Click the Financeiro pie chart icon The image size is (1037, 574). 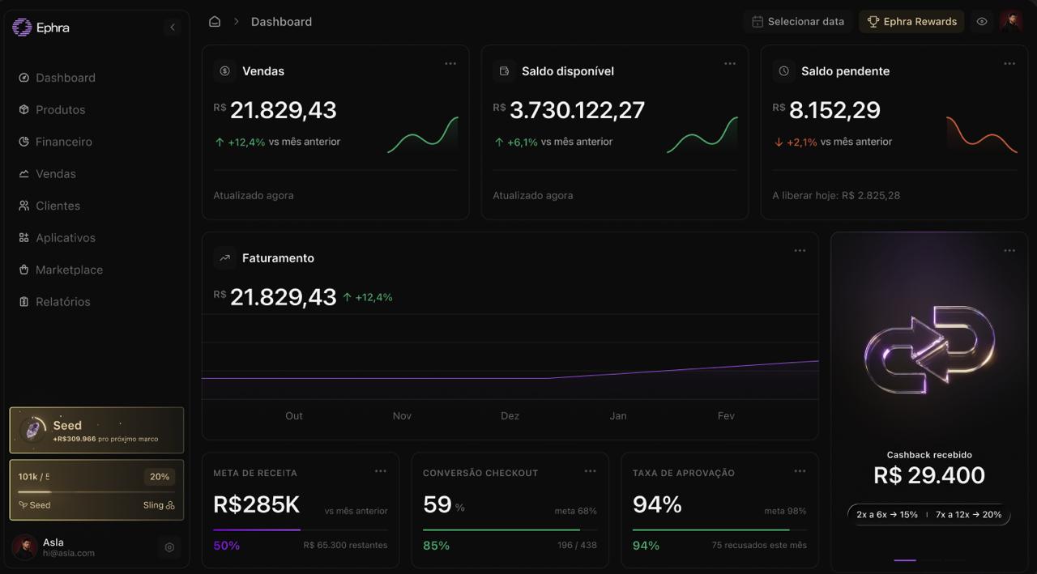coord(23,142)
